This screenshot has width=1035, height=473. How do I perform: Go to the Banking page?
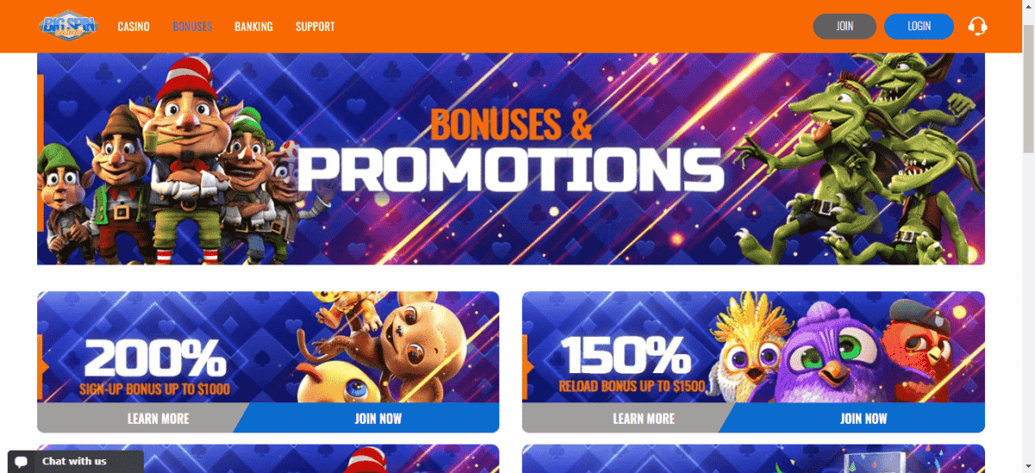(254, 27)
